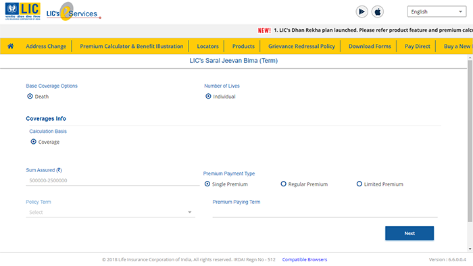The height and width of the screenshot is (266, 473).
Task: Click the 2018 Life Insurance Corporation copyright text
Action: (189, 259)
